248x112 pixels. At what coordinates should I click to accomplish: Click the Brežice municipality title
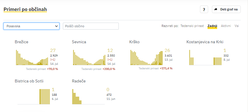click(22, 42)
